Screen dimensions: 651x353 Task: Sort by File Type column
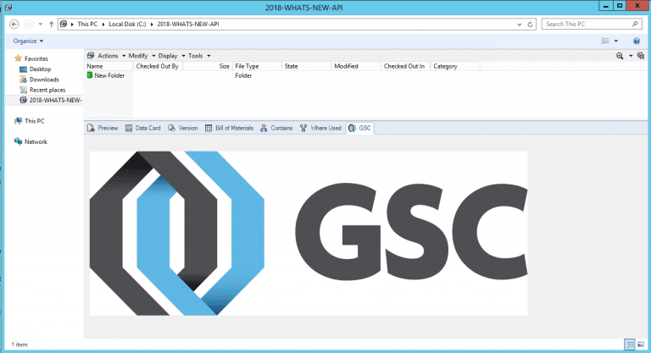(x=257, y=66)
